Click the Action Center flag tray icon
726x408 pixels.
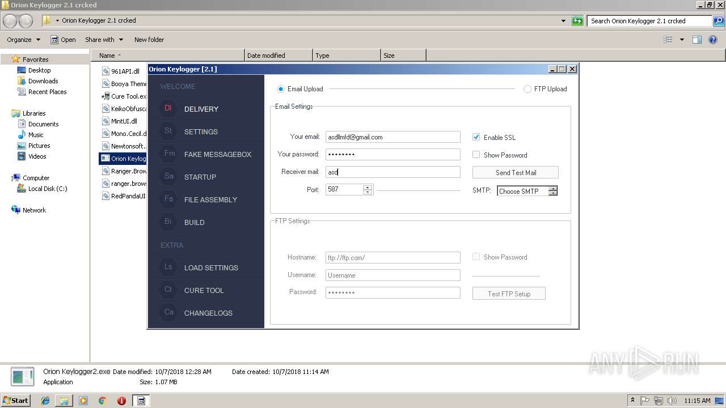pyautogui.click(x=645, y=401)
